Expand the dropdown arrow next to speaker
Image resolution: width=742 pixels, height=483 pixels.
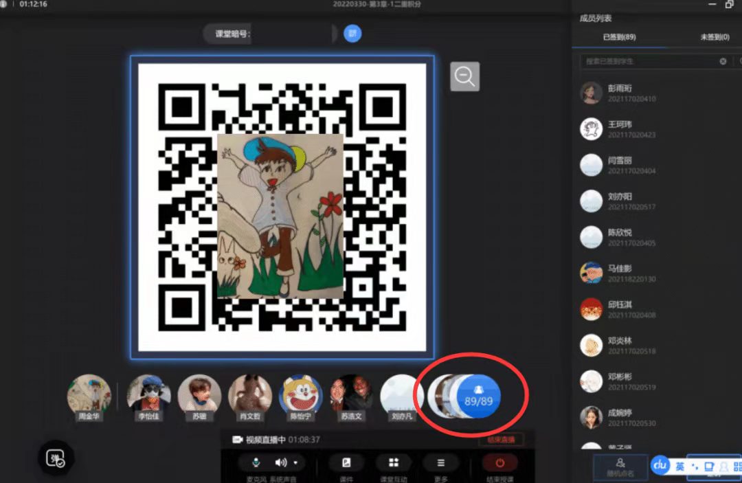click(295, 462)
